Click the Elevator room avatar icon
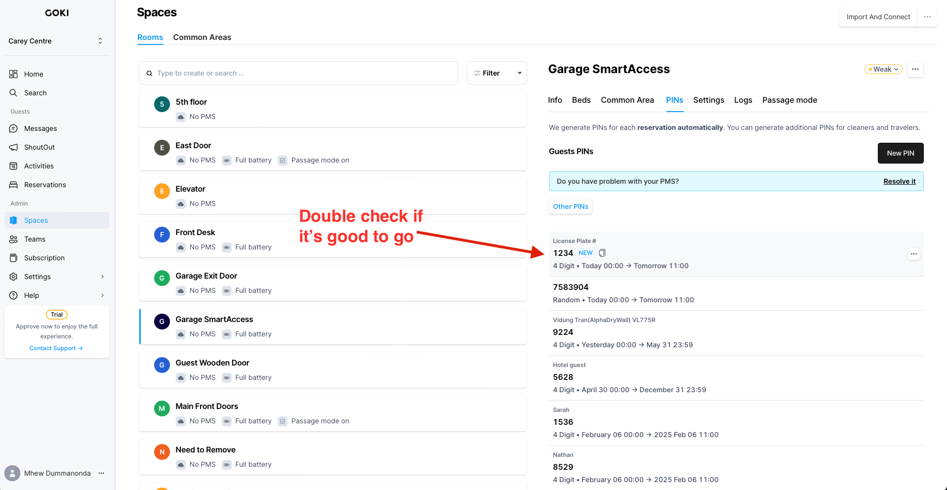 [x=162, y=191]
